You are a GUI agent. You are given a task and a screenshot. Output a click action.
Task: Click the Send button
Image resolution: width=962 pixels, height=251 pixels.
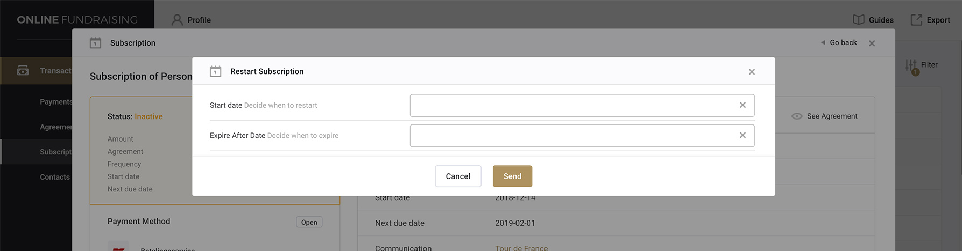pyautogui.click(x=512, y=176)
